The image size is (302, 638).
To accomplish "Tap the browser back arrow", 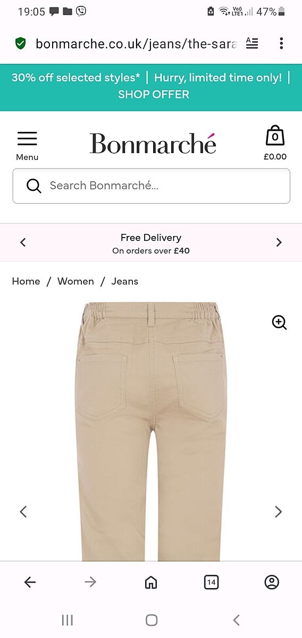I will pos(30,583).
